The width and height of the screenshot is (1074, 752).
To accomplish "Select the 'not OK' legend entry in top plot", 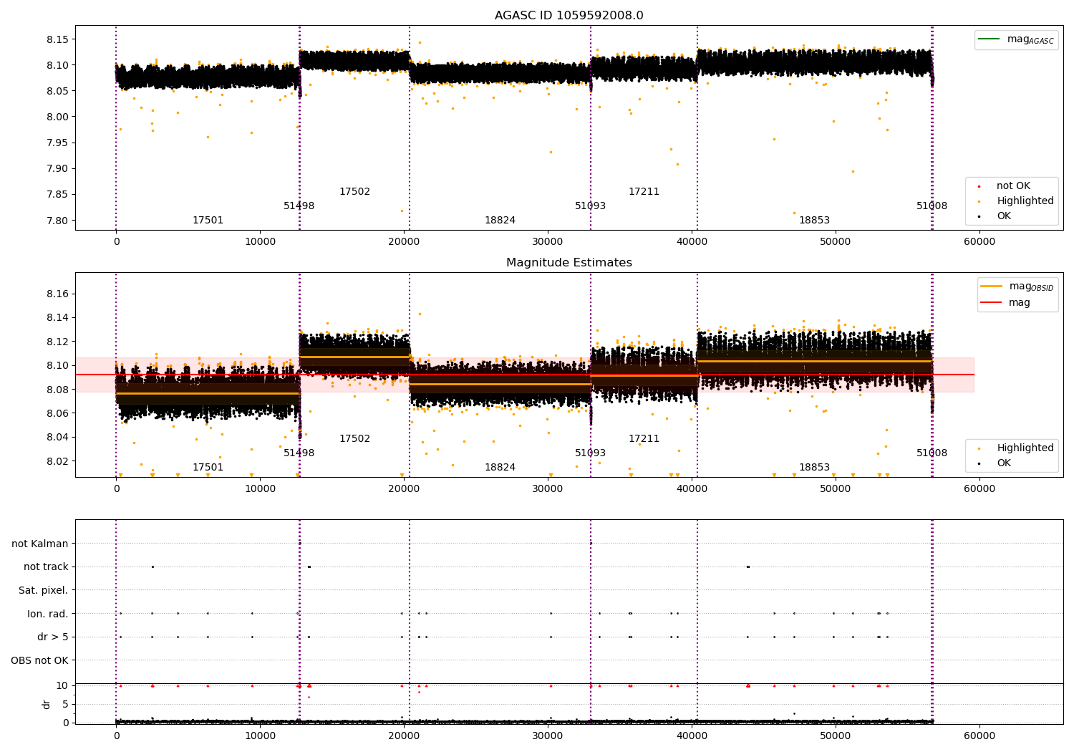I will click(1013, 186).
